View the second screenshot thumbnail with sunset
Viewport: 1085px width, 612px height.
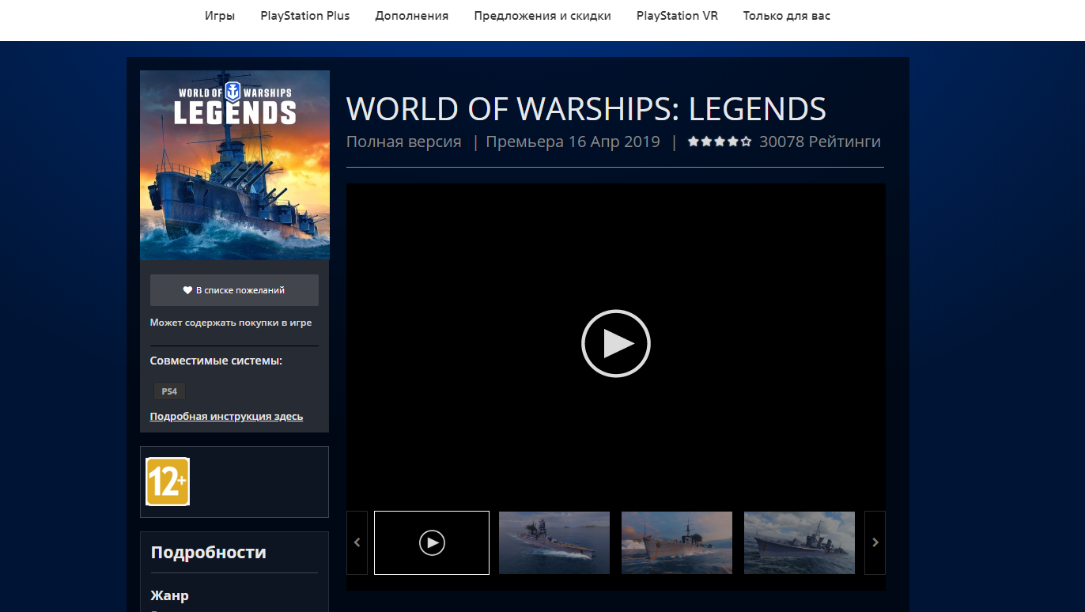pyautogui.click(x=676, y=542)
